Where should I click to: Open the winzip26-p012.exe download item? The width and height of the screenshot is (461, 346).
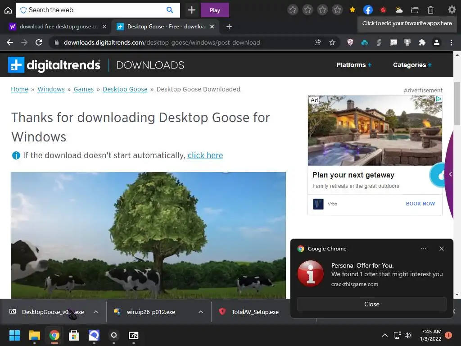(x=151, y=312)
